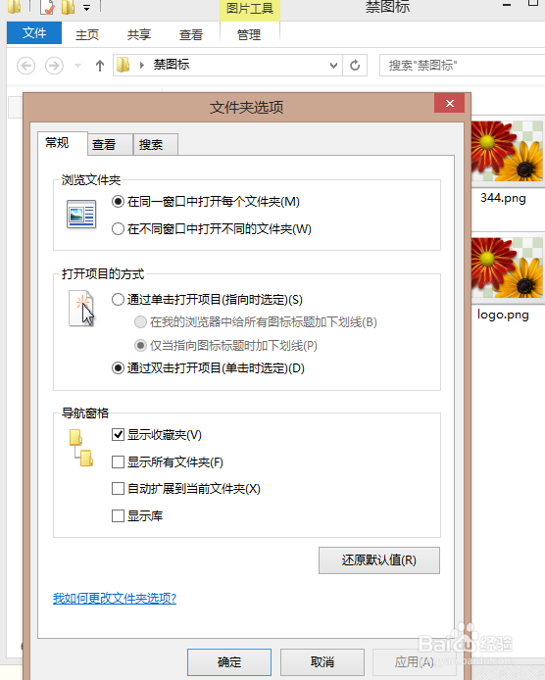Image resolution: width=545 pixels, height=680 pixels.
Task: Click navigation pane folder tree icon
Action: pyautogui.click(x=81, y=448)
